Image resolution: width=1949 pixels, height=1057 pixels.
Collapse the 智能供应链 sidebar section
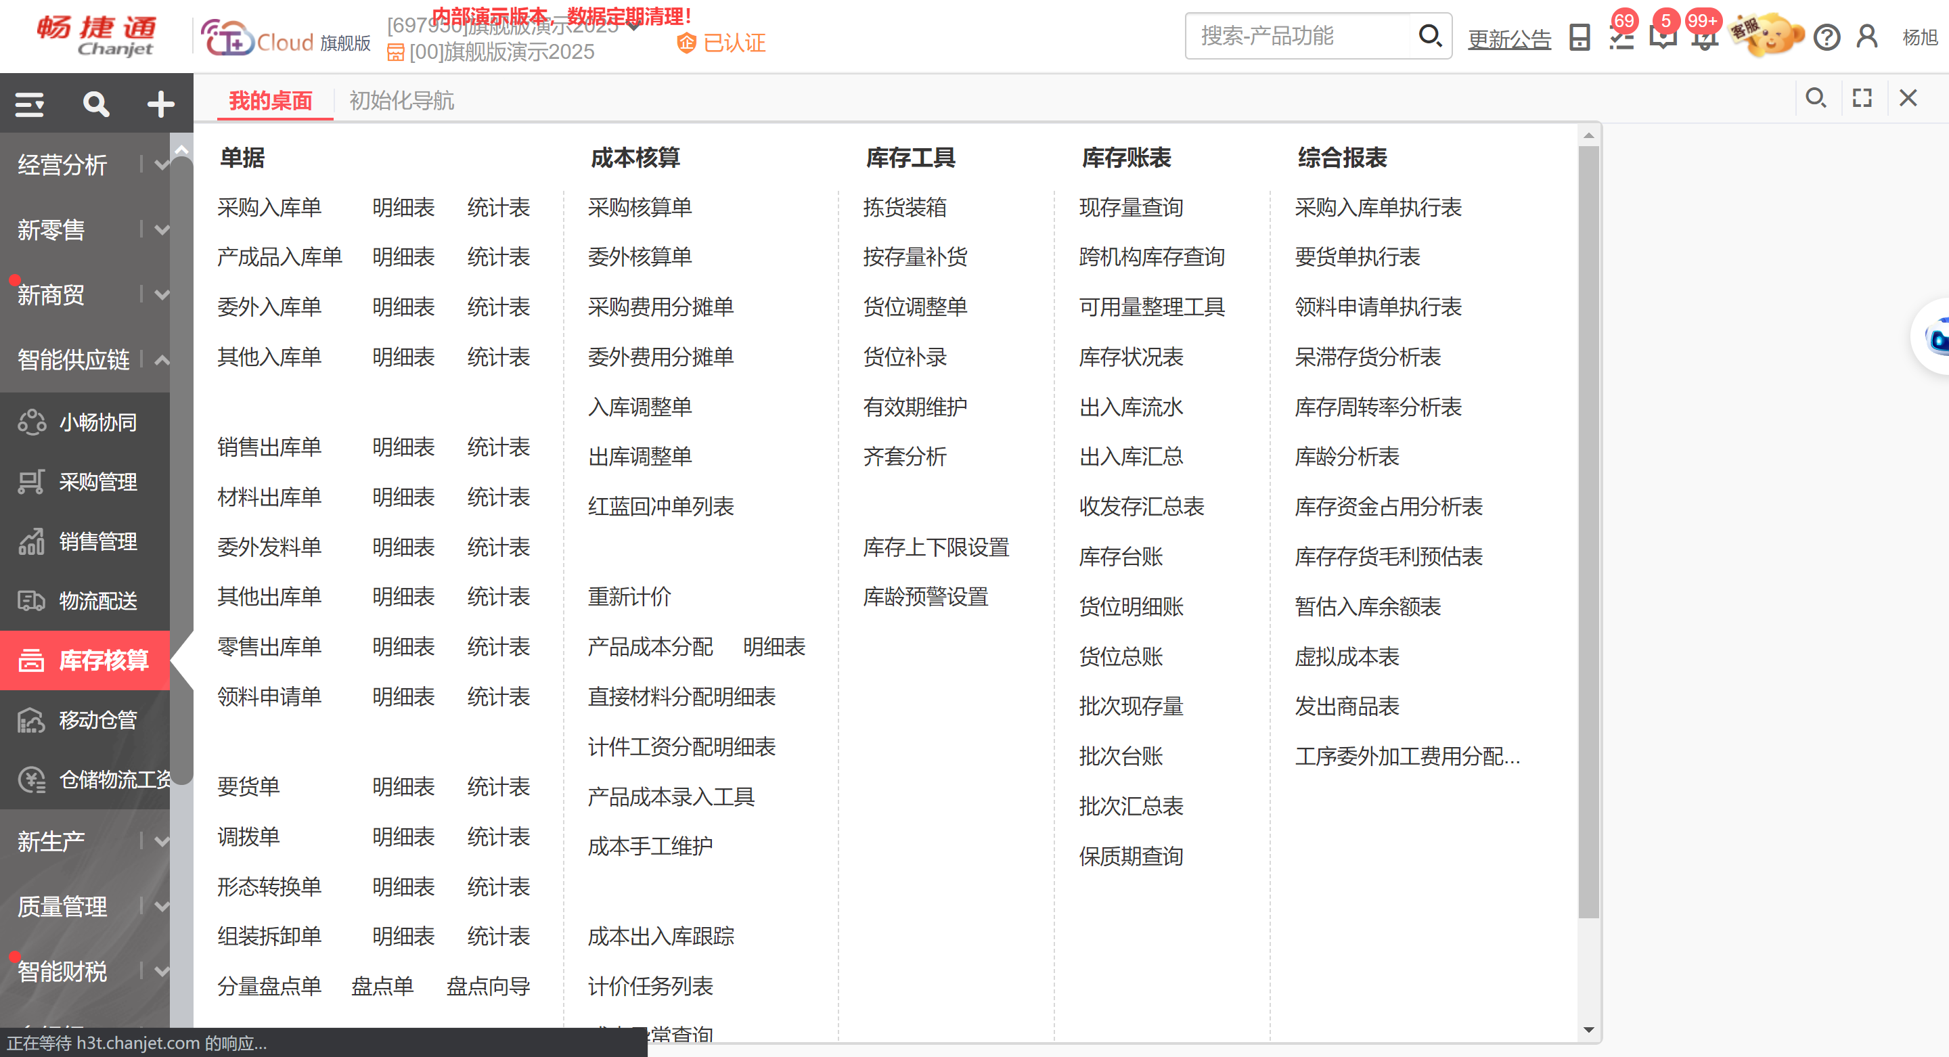[x=161, y=359]
